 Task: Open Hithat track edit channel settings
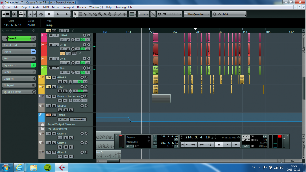tap(73, 39)
